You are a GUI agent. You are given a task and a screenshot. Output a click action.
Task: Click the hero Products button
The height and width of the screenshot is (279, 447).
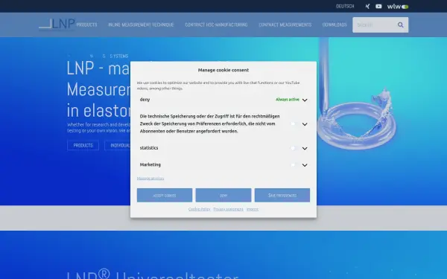[83, 145]
